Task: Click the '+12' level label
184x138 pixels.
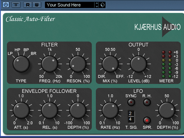Action: (x=148, y=77)
